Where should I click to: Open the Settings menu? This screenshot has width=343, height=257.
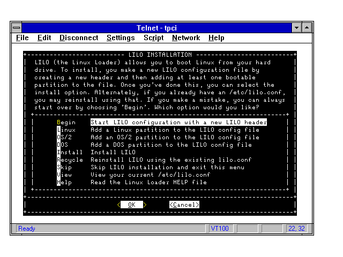click(121, 38)
